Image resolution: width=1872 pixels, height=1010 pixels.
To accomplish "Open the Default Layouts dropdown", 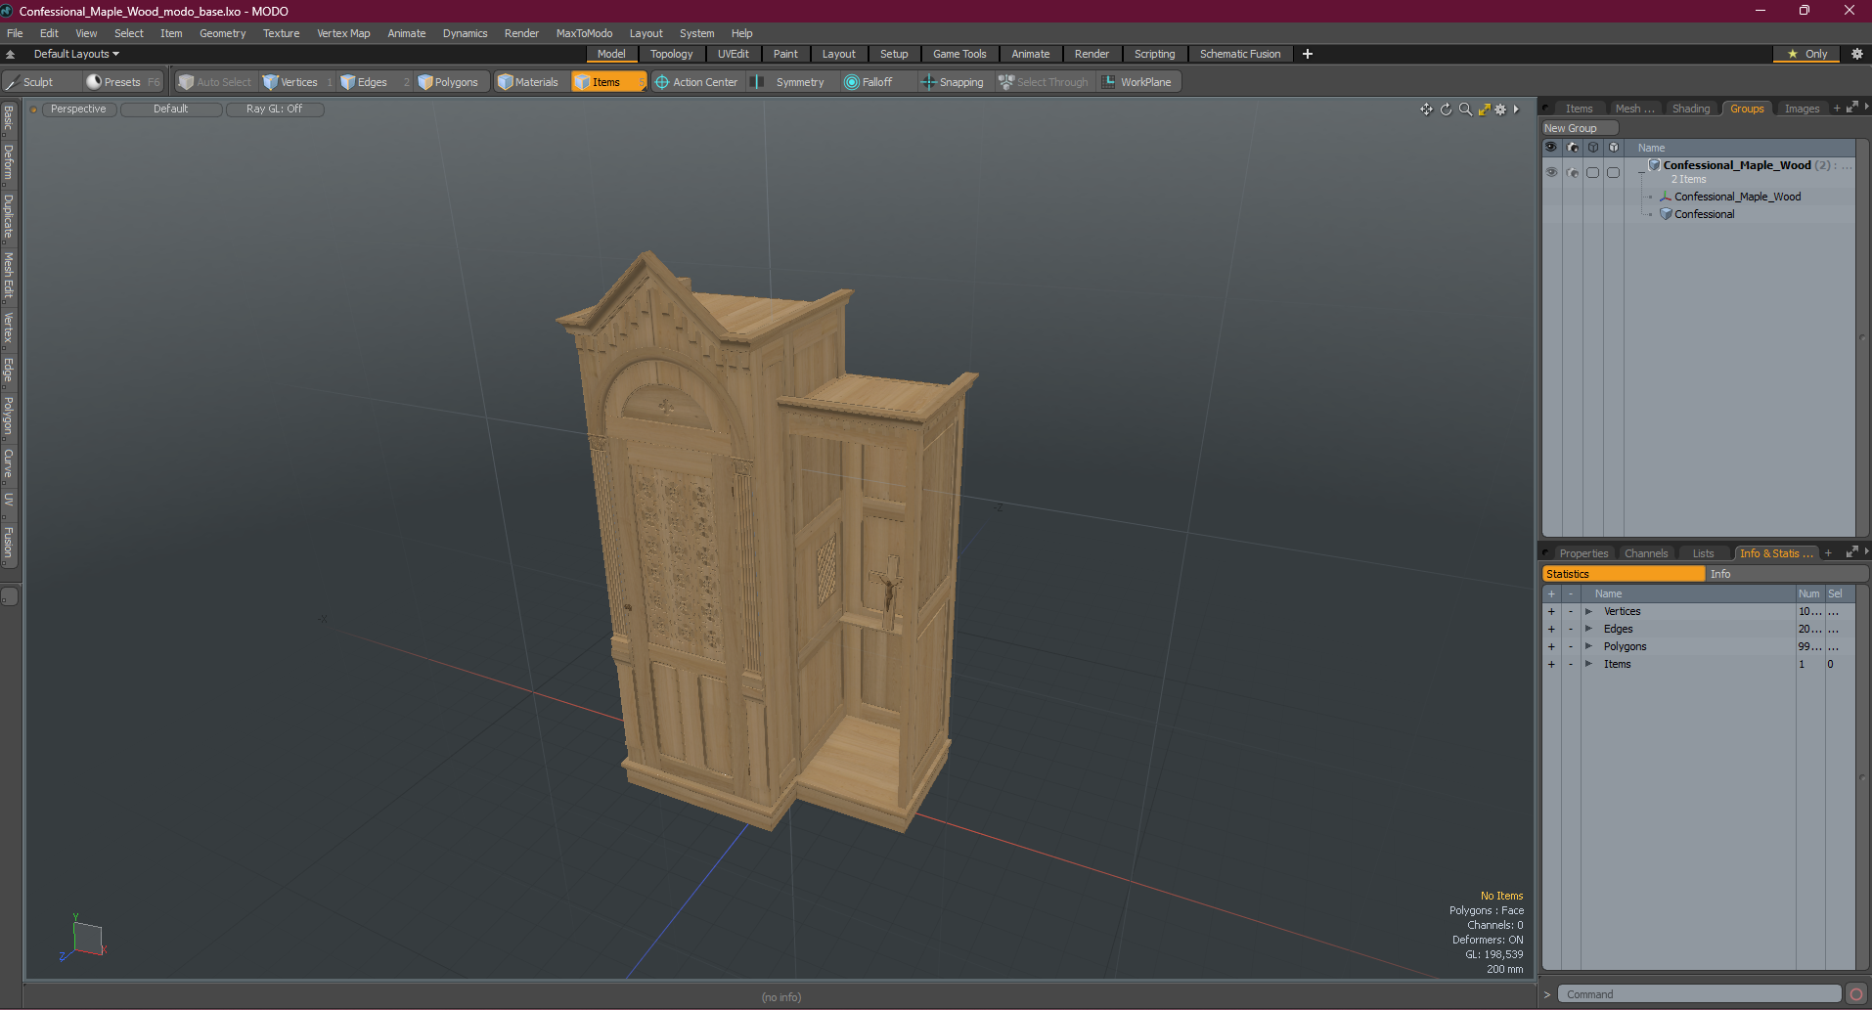I will [x=75, y=54].
